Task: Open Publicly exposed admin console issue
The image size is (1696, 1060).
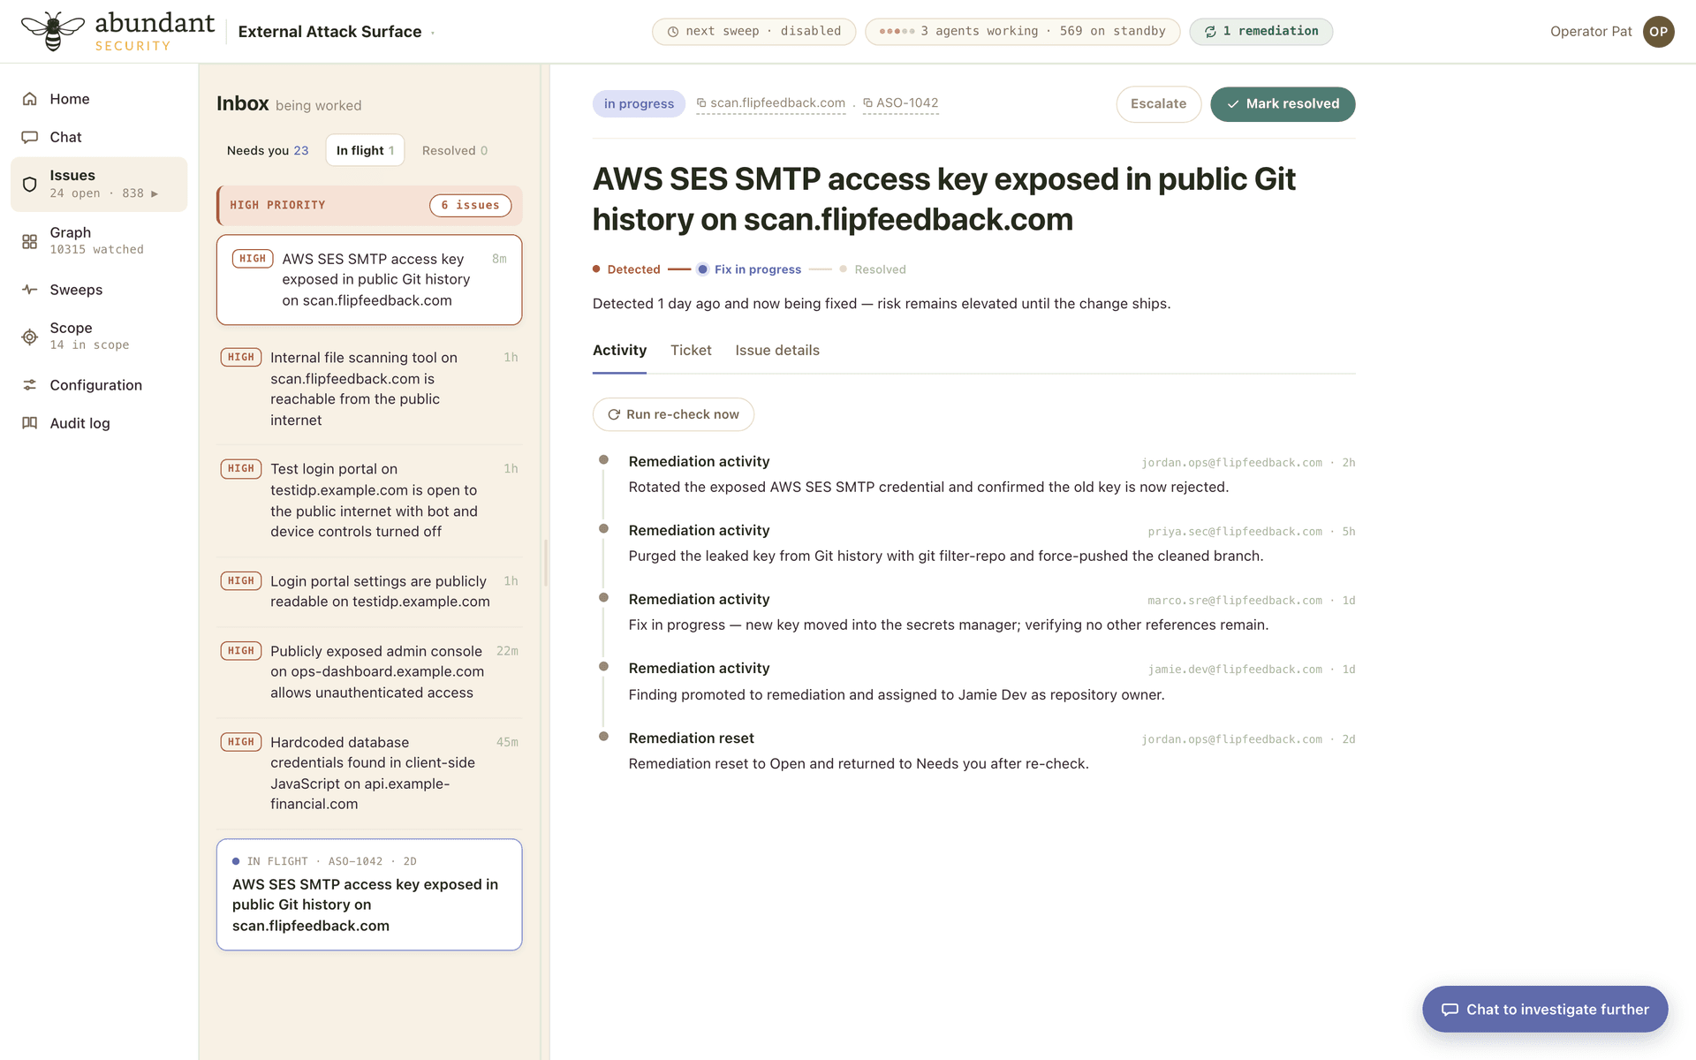Action: (369, 672)
